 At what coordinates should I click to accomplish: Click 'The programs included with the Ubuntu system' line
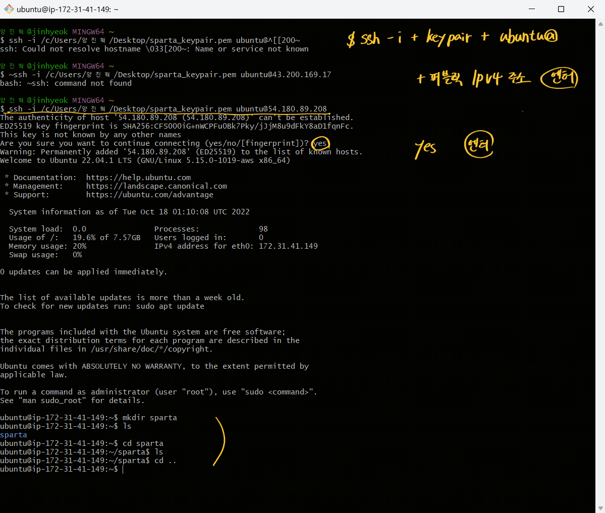143,332
